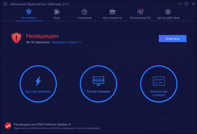197x134 pixels.
Task: Switch to the Ускорение tab label
Action: tap(84, 18)
